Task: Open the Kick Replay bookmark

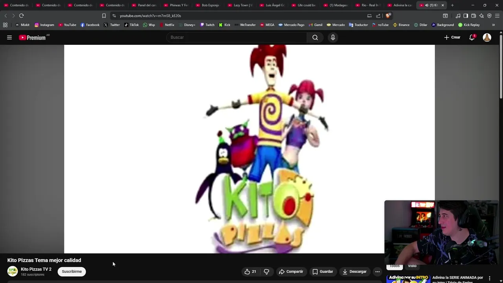Action: (469, 25)
